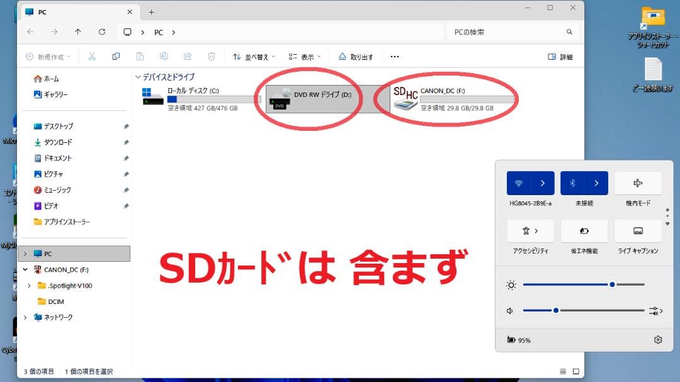Enable 機内モード (airplane mode)
This screenshot has height=382, width=680.
click(638, 183)
